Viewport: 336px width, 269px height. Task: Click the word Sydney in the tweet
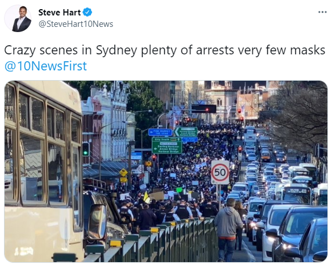pos(116,50)
